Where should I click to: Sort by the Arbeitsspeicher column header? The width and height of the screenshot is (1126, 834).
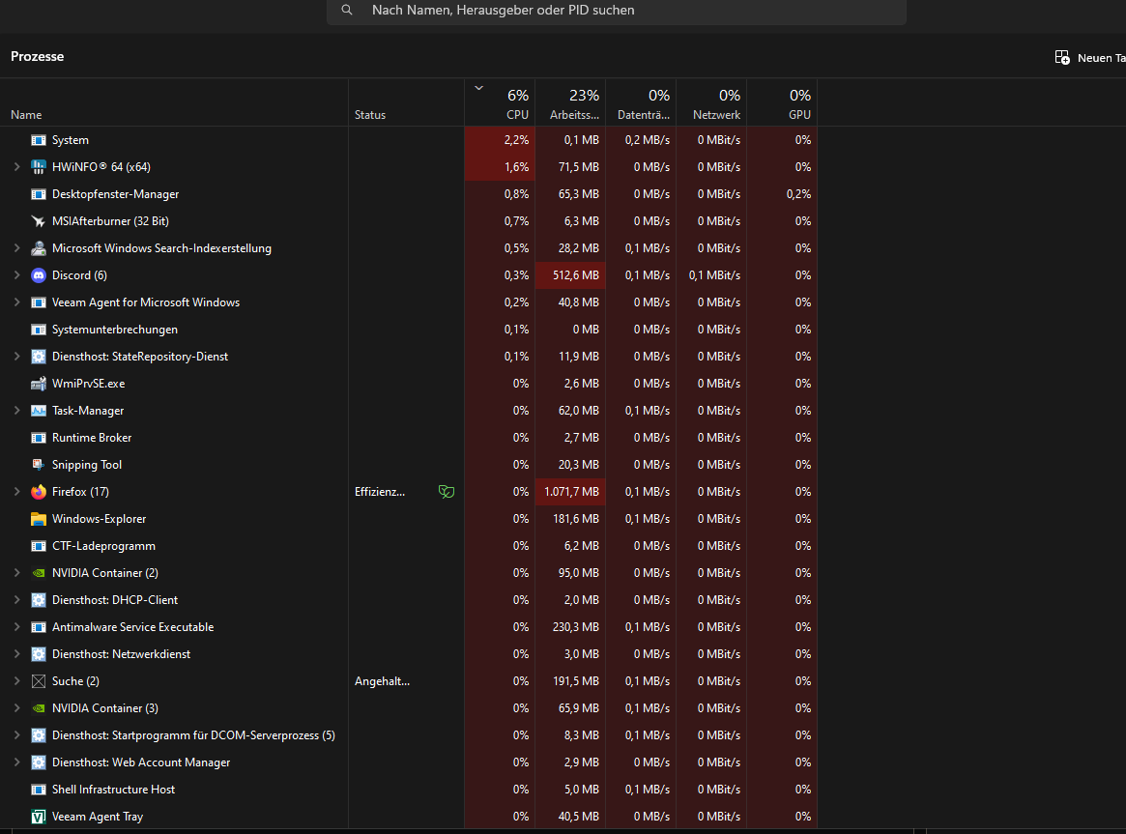[570, 102]
